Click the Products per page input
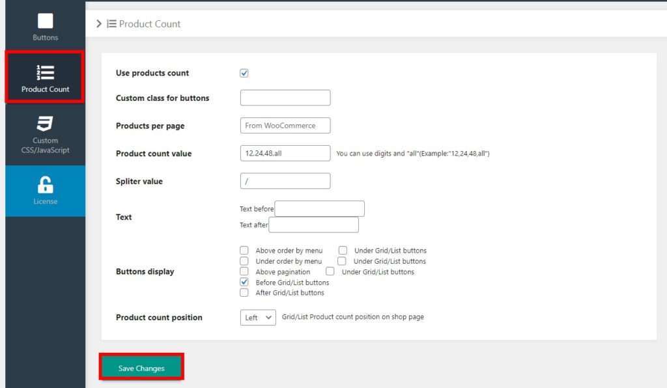This screenshot has height=388, width=667. point(285,126)
